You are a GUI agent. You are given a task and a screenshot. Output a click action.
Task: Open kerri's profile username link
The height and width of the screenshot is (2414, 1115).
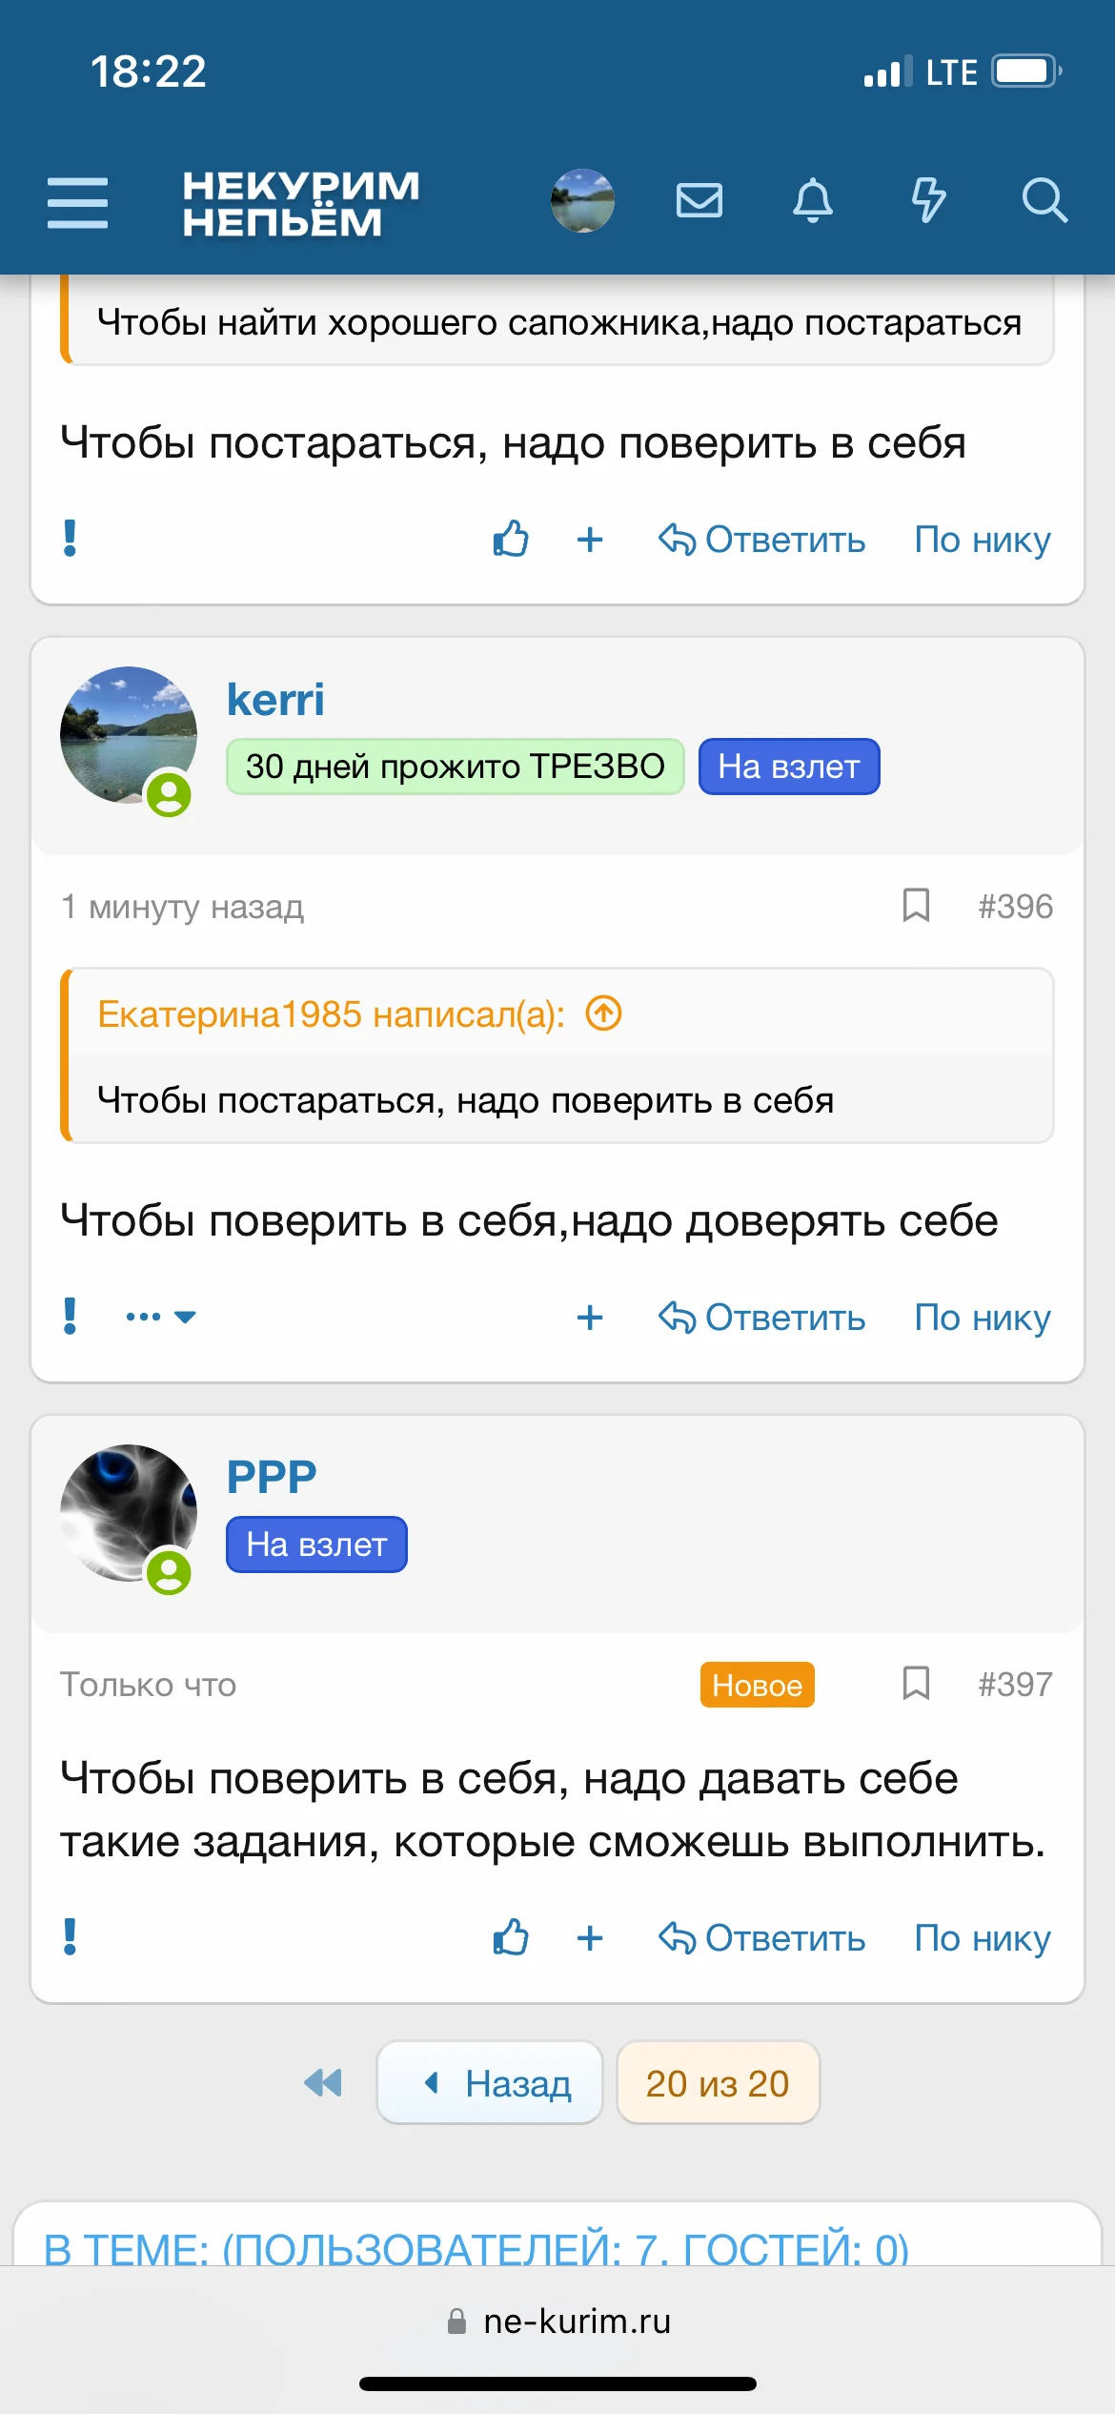pyautogui.click(x=275, y=700)
